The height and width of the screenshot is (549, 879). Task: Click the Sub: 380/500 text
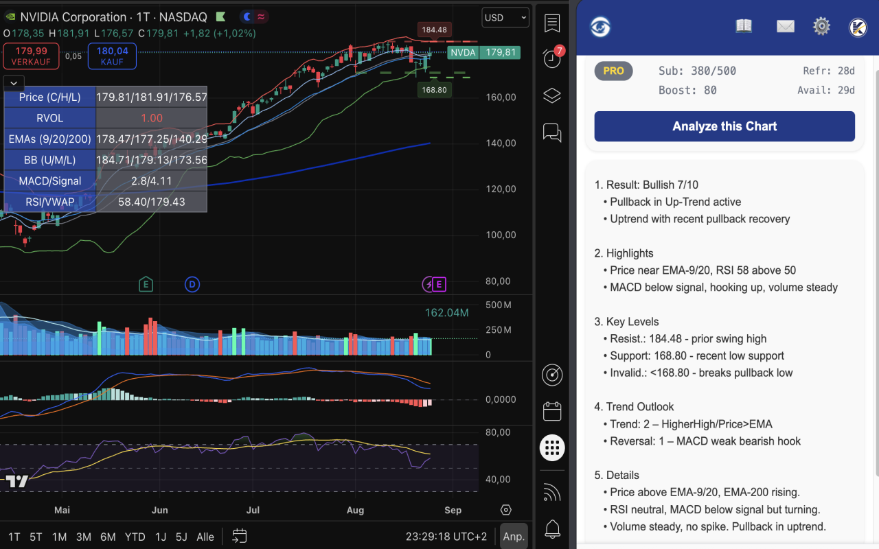coord(697,71)
